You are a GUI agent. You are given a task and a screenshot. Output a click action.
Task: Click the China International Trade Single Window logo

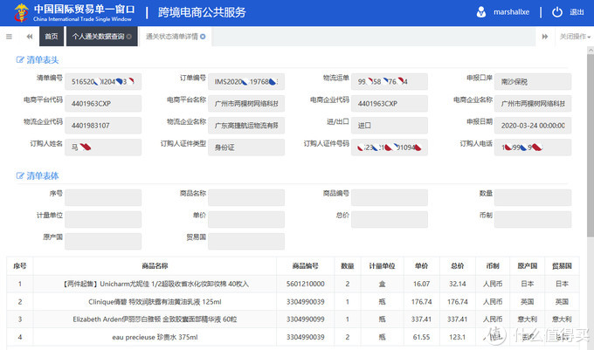point(74,12)
